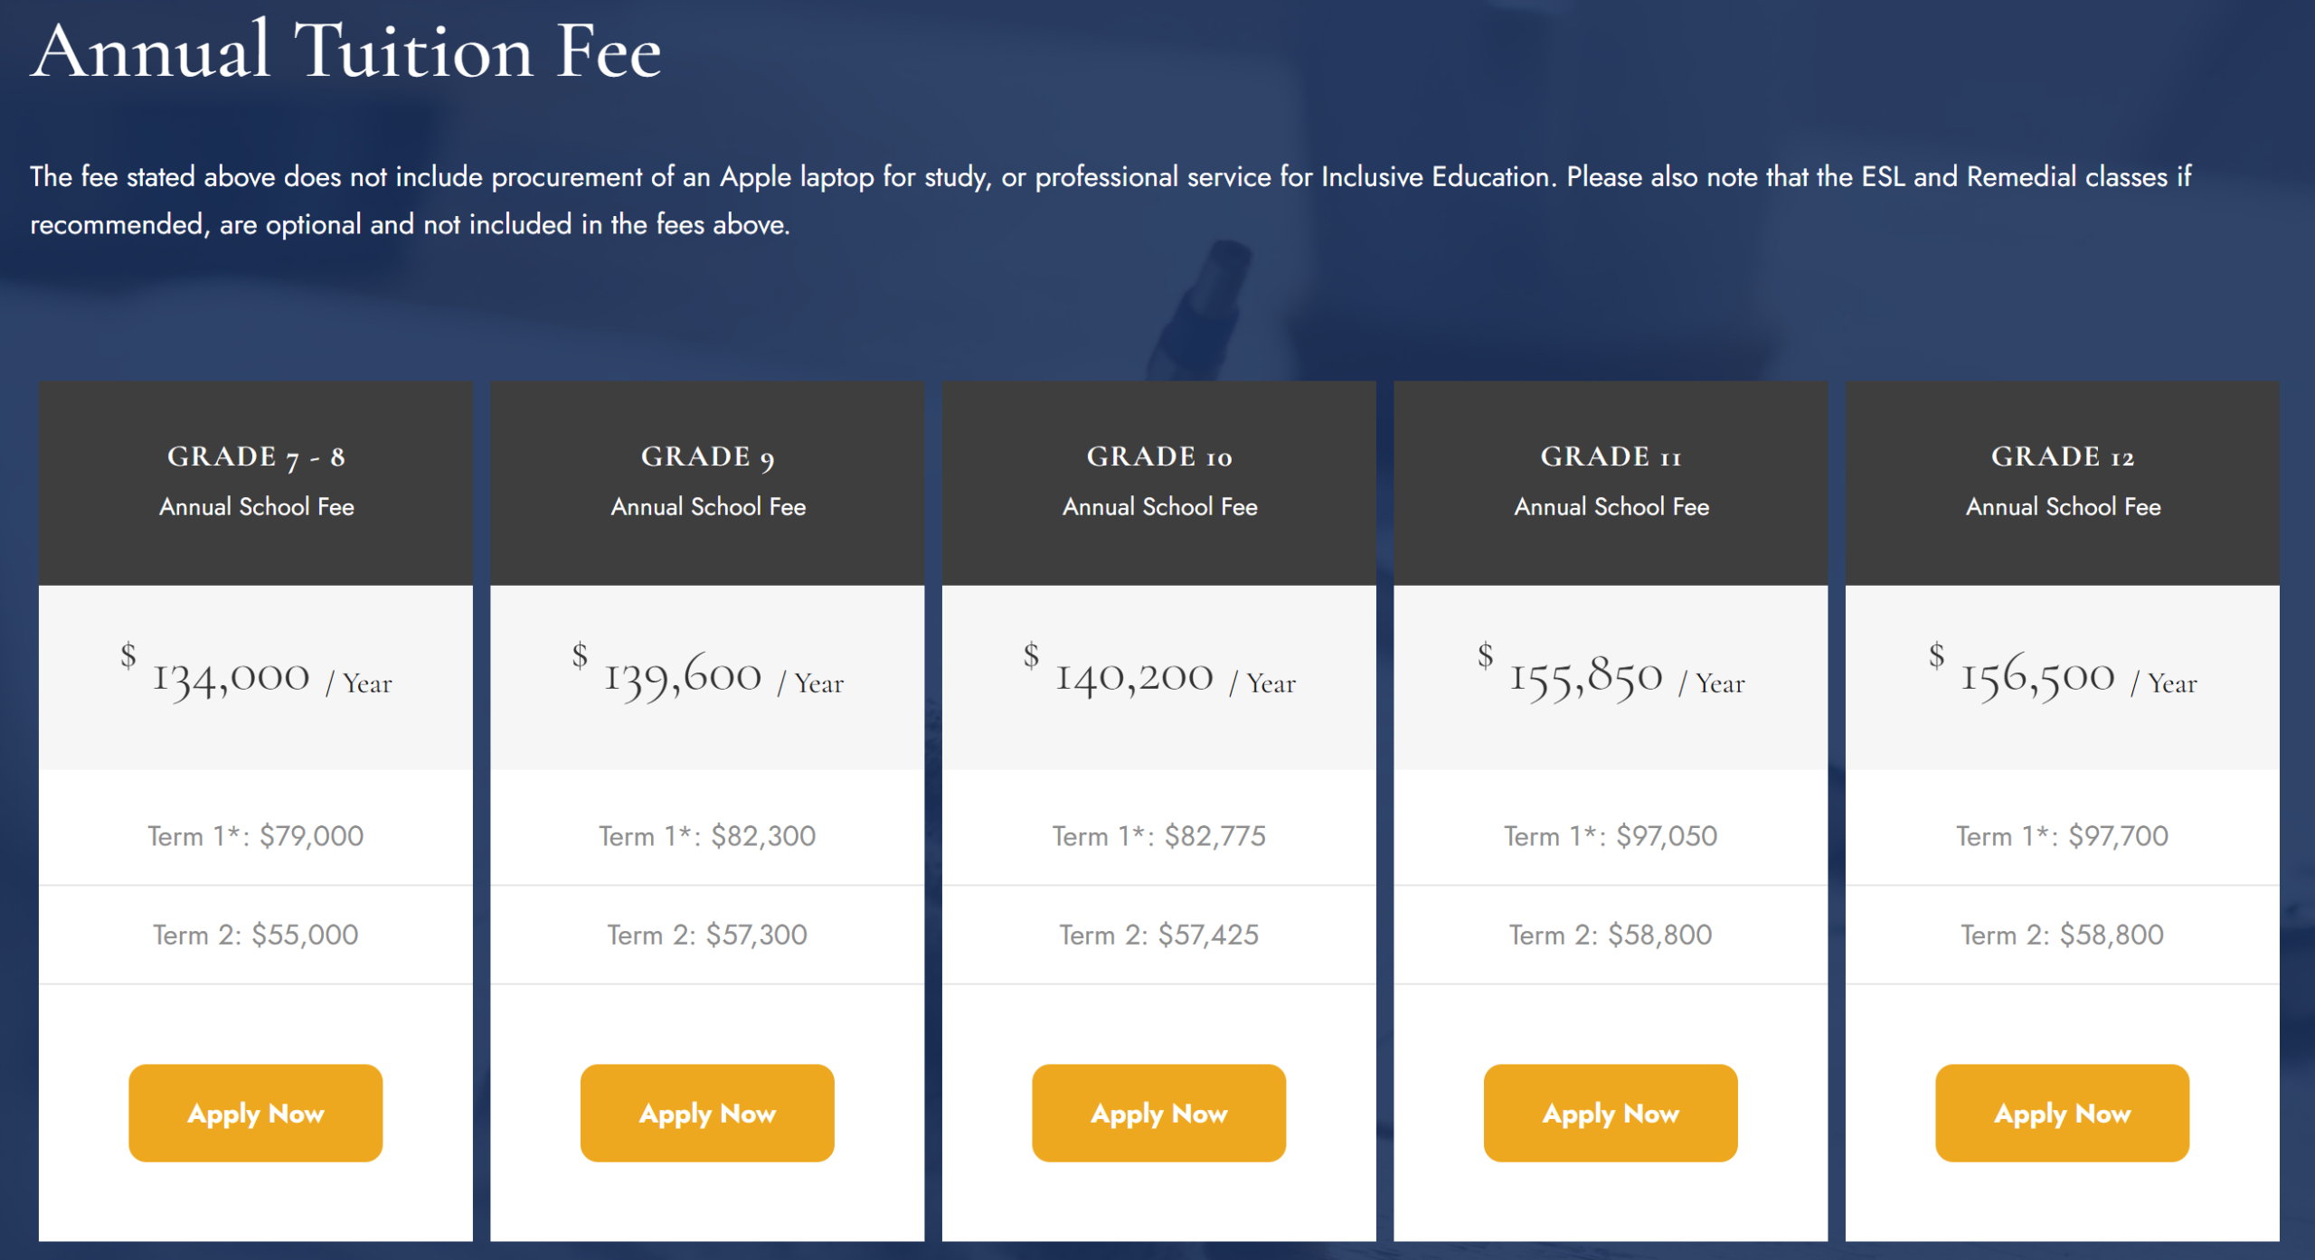This screenshot has height=1260, width=2315.
Task: Select the Grade 11 card title
Action: pyautogui.click(x=1611, y=457)
